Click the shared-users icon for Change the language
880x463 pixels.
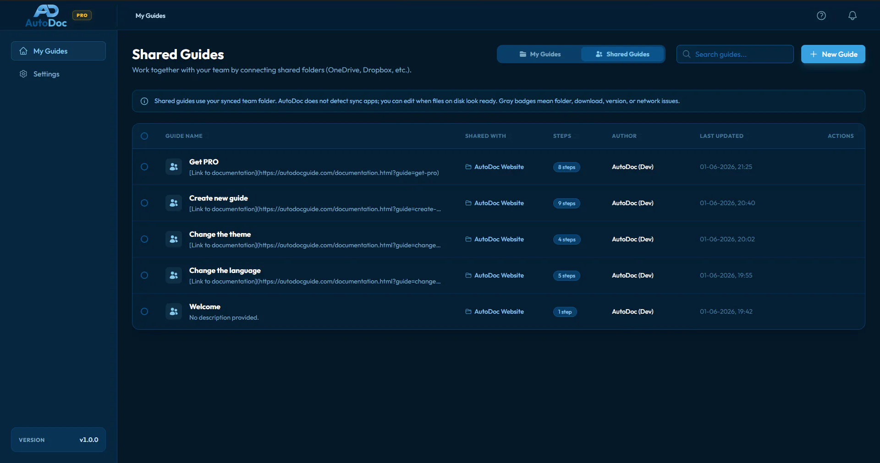(174, 276)
